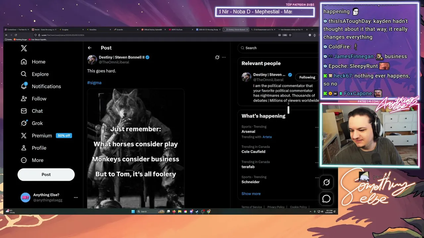Open the Windows Start menu
The height and width of the screenshot is (238, 424).
click(133, 212)
